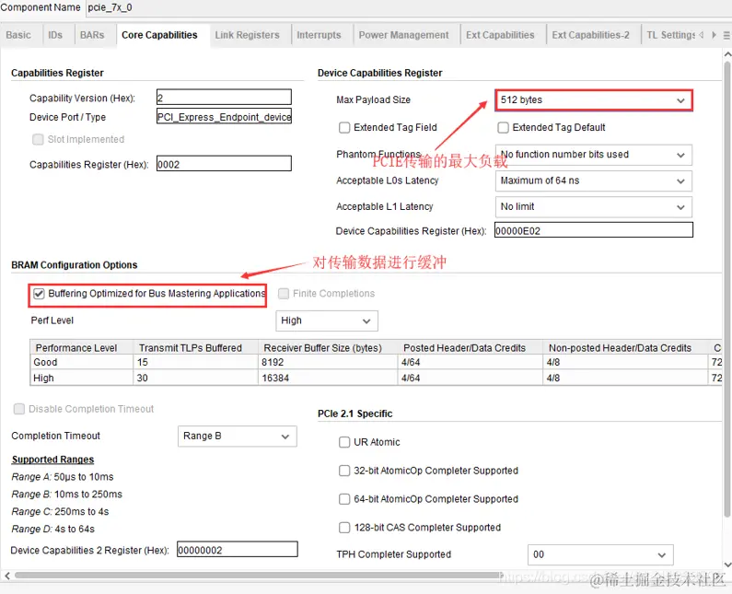Image resolution: width=732 pixels, height=594 pixels.
Task: Toggle Disable Completion Timeout checkbox
Action: pos(19,409)
